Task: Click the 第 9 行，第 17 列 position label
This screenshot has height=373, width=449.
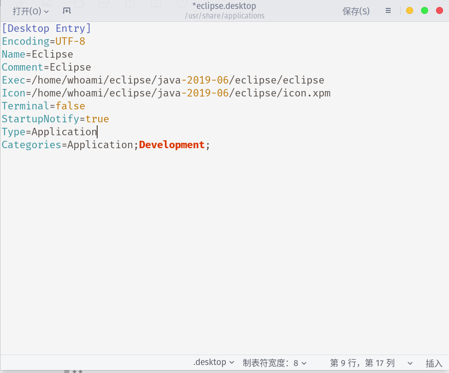Action: point(362,363)
